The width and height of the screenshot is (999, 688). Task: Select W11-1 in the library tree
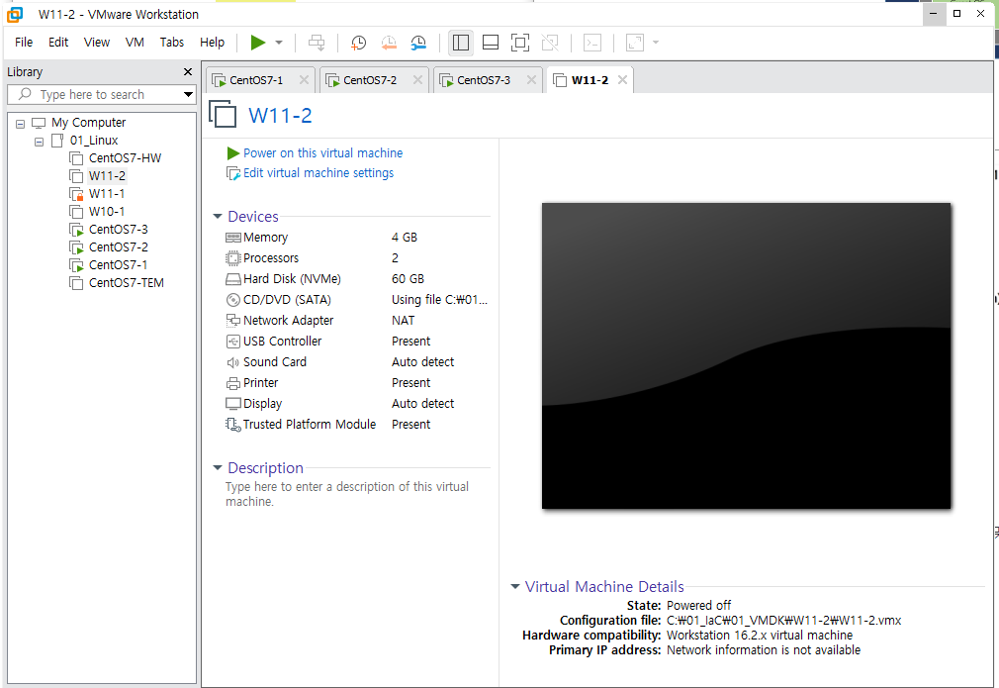click(107, 194)
